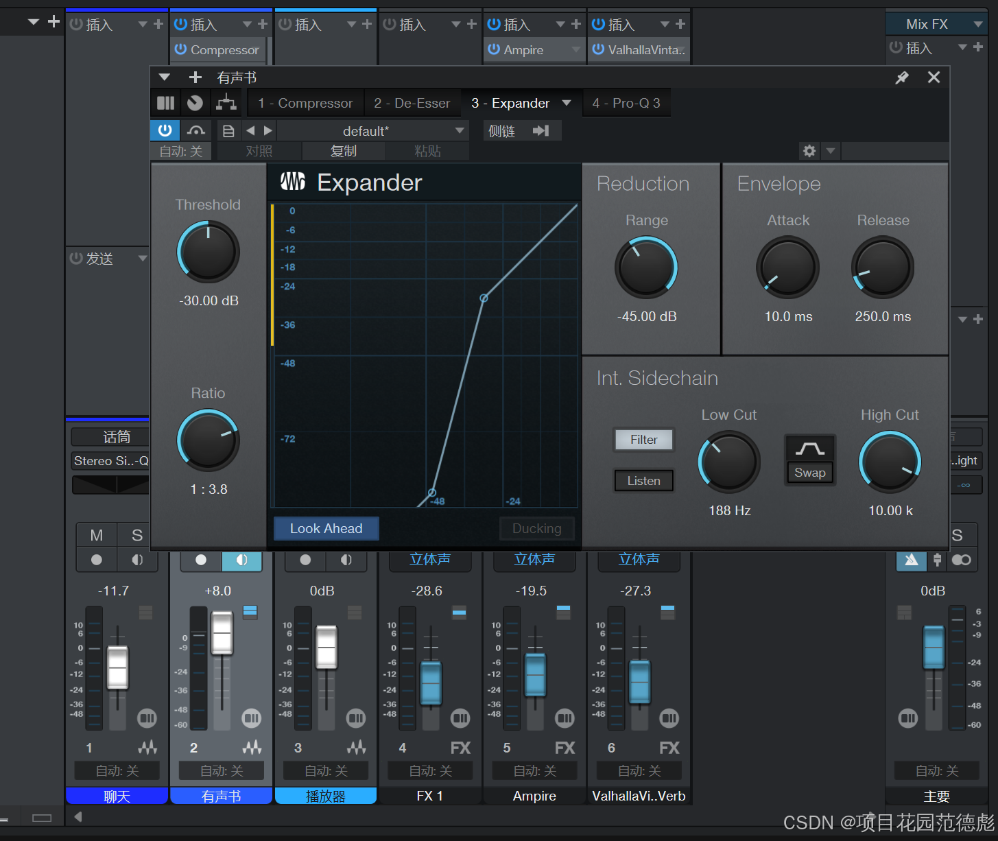This screenshot has height=841, width=998.
Task: Load next preset arrow
Action: pyautogui.click(x=268, y=130)
